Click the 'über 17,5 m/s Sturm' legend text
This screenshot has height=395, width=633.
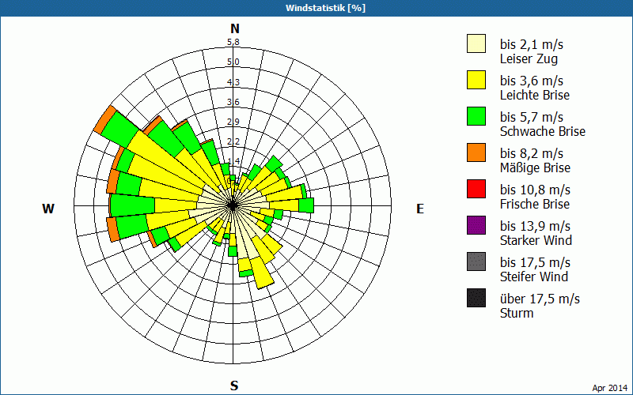[x=540, y=306]
